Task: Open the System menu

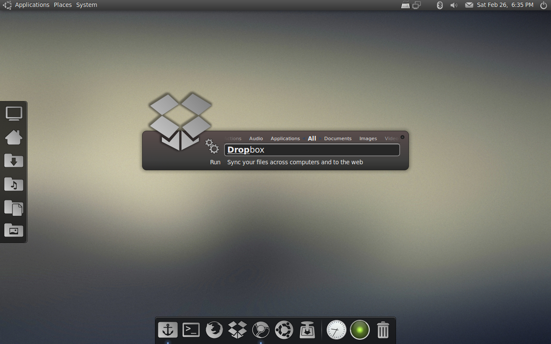Action: point(87,5)
